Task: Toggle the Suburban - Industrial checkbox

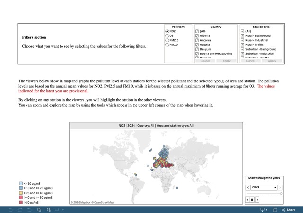Action: coord(242,54)
